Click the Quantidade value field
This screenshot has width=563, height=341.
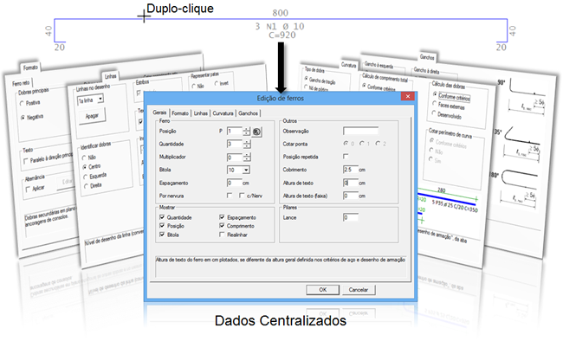pyautogui.click(x=235, y=144)
